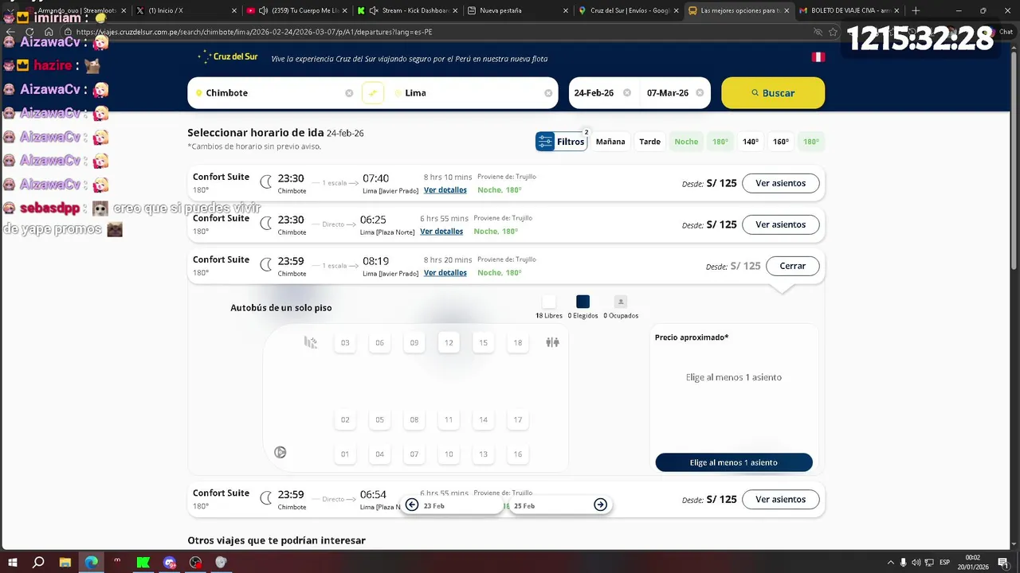Select seat 13
1020x573 pixels.
(x=484, y=454)
